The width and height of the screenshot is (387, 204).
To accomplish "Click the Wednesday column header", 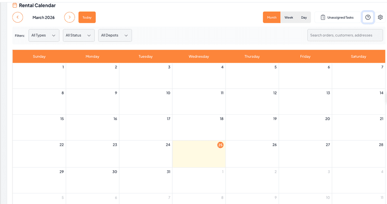I will click(x=199, y=56).
